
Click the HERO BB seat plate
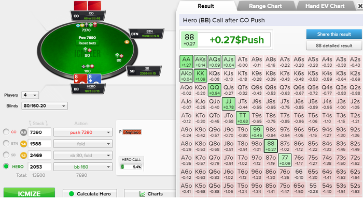88,89
